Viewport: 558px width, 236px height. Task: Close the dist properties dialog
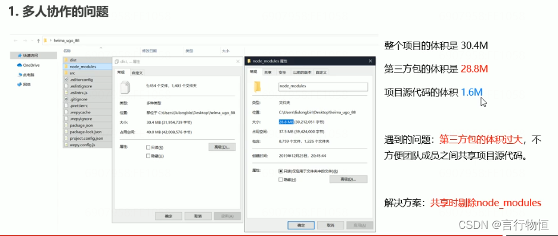coord(238,61)
